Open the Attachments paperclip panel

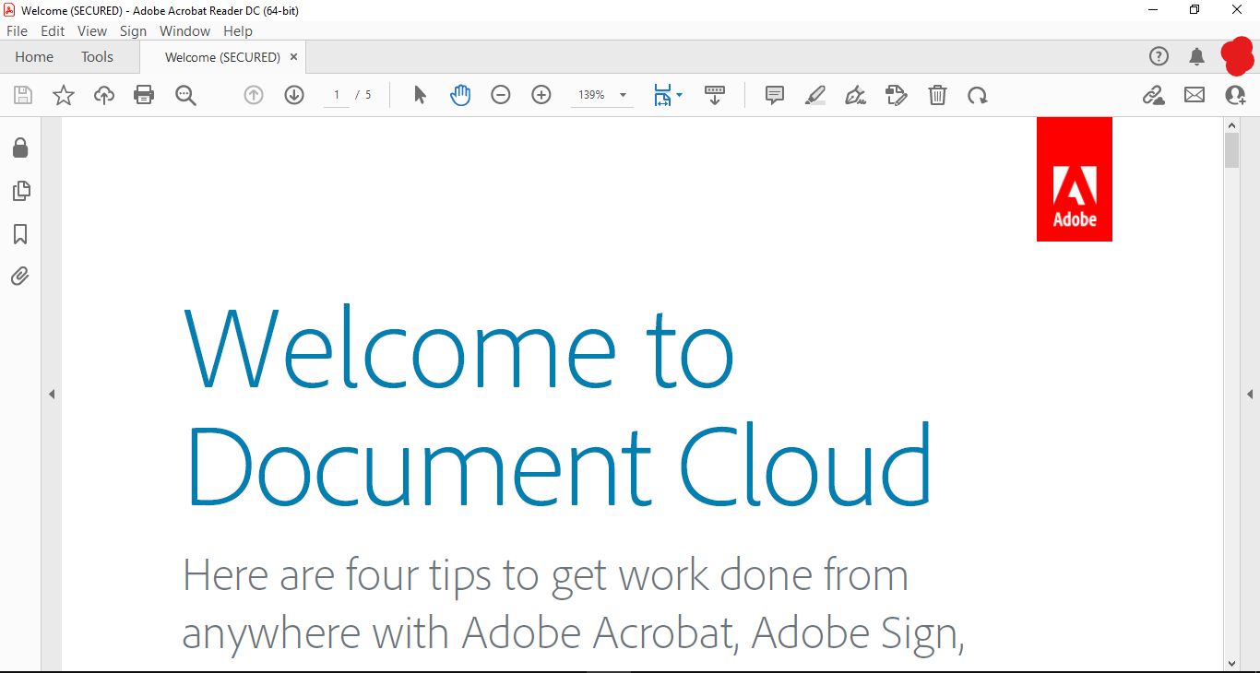20,277
